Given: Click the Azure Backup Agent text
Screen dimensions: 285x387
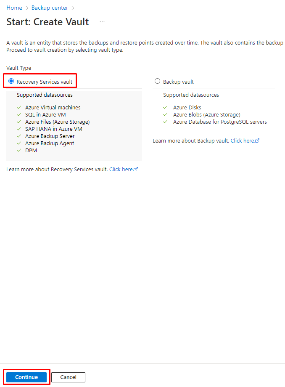Looking at the screenshot, I should [50, 143].
